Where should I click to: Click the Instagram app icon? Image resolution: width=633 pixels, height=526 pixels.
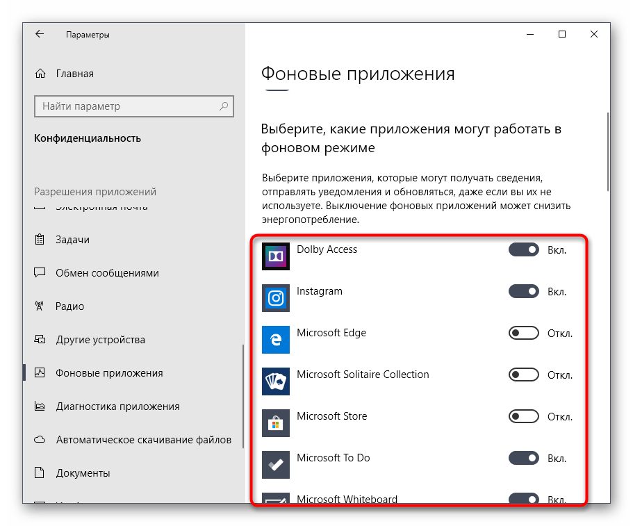(275, 297)
